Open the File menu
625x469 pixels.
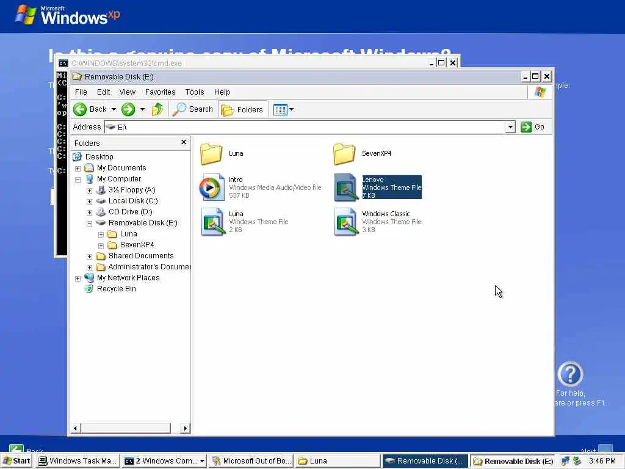pos(81,92)
